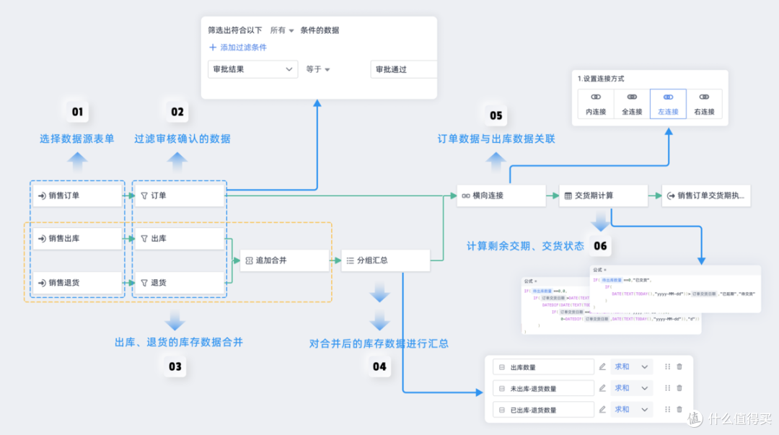Click the 横向连接 link icon

(466, 196)
